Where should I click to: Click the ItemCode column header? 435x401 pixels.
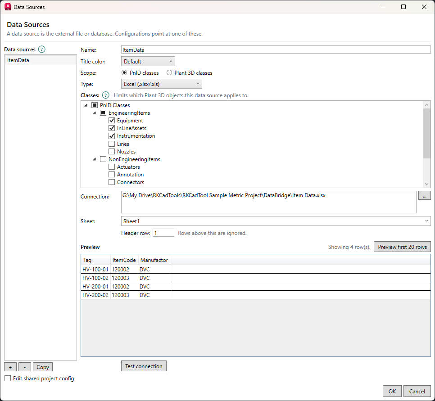point(124,260)
